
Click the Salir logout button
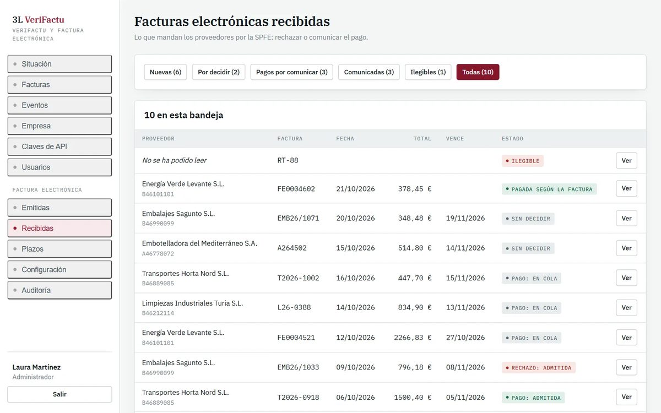coord(59,394)
